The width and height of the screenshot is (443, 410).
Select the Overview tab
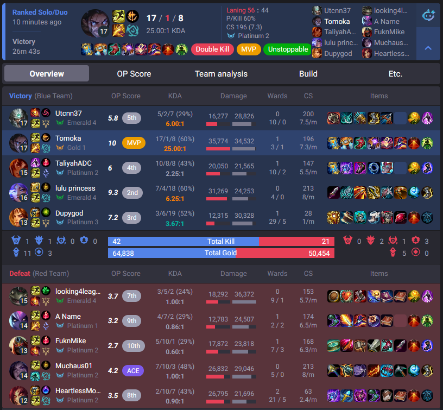(x=47, y=74)
